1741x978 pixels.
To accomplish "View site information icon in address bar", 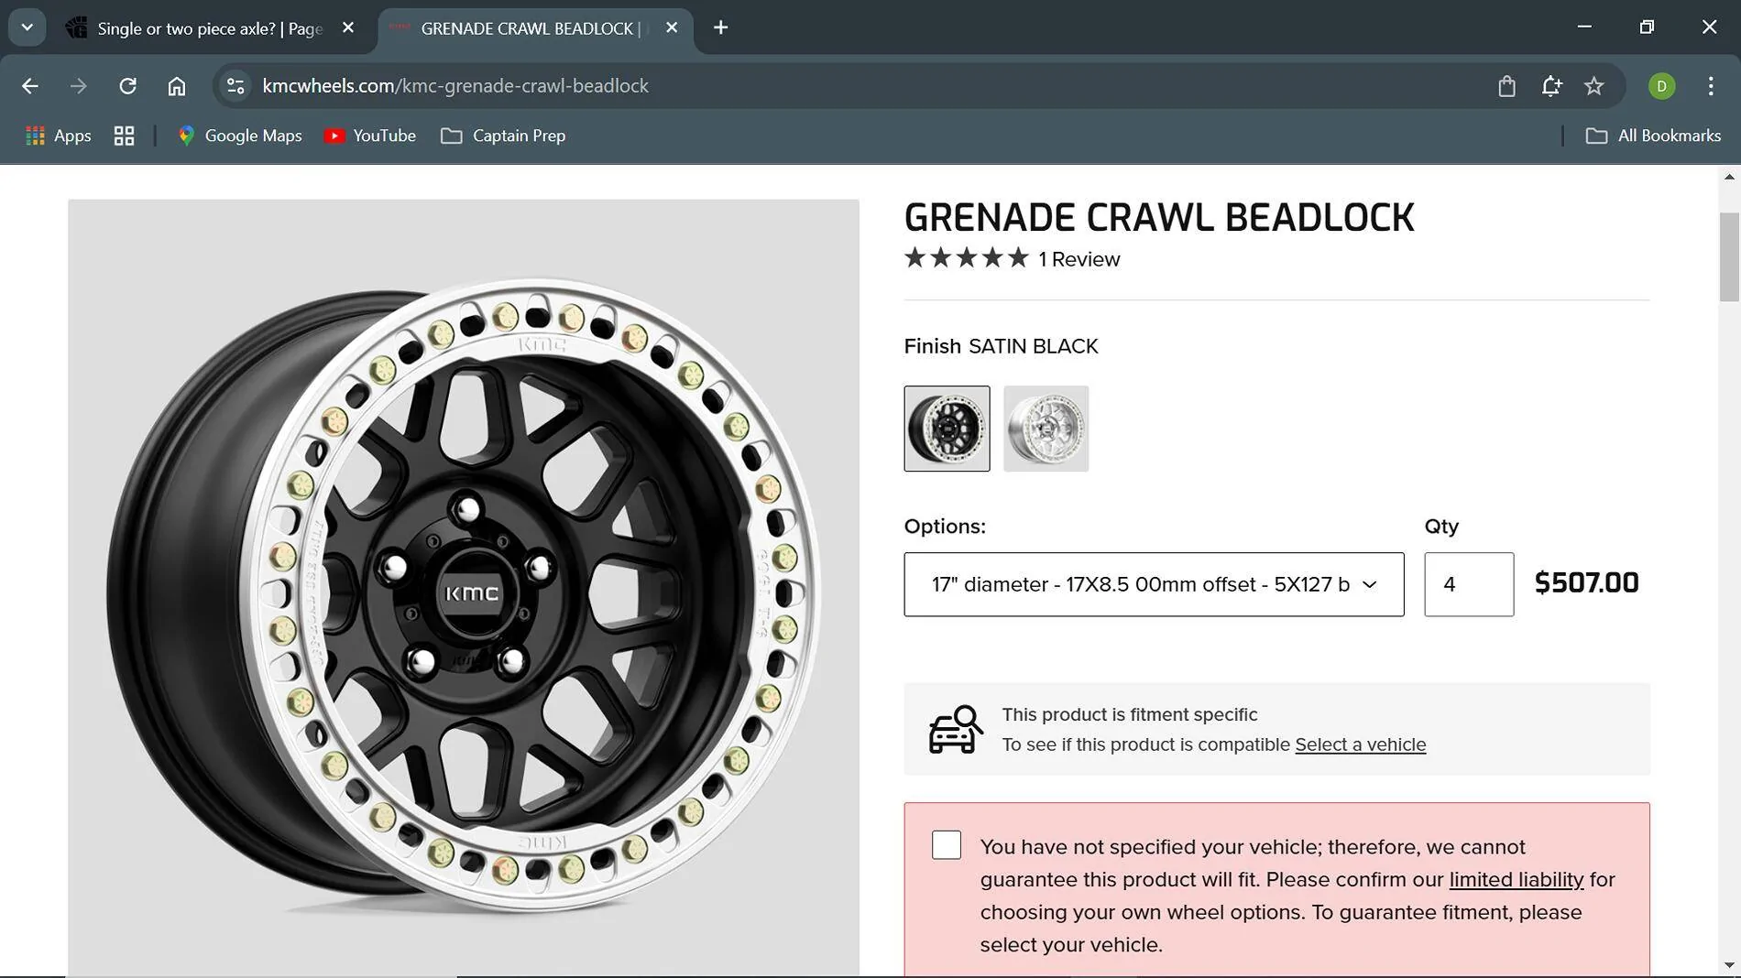I will pos(235,86).
